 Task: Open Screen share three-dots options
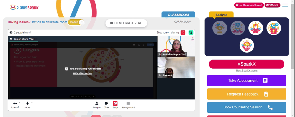37,39
